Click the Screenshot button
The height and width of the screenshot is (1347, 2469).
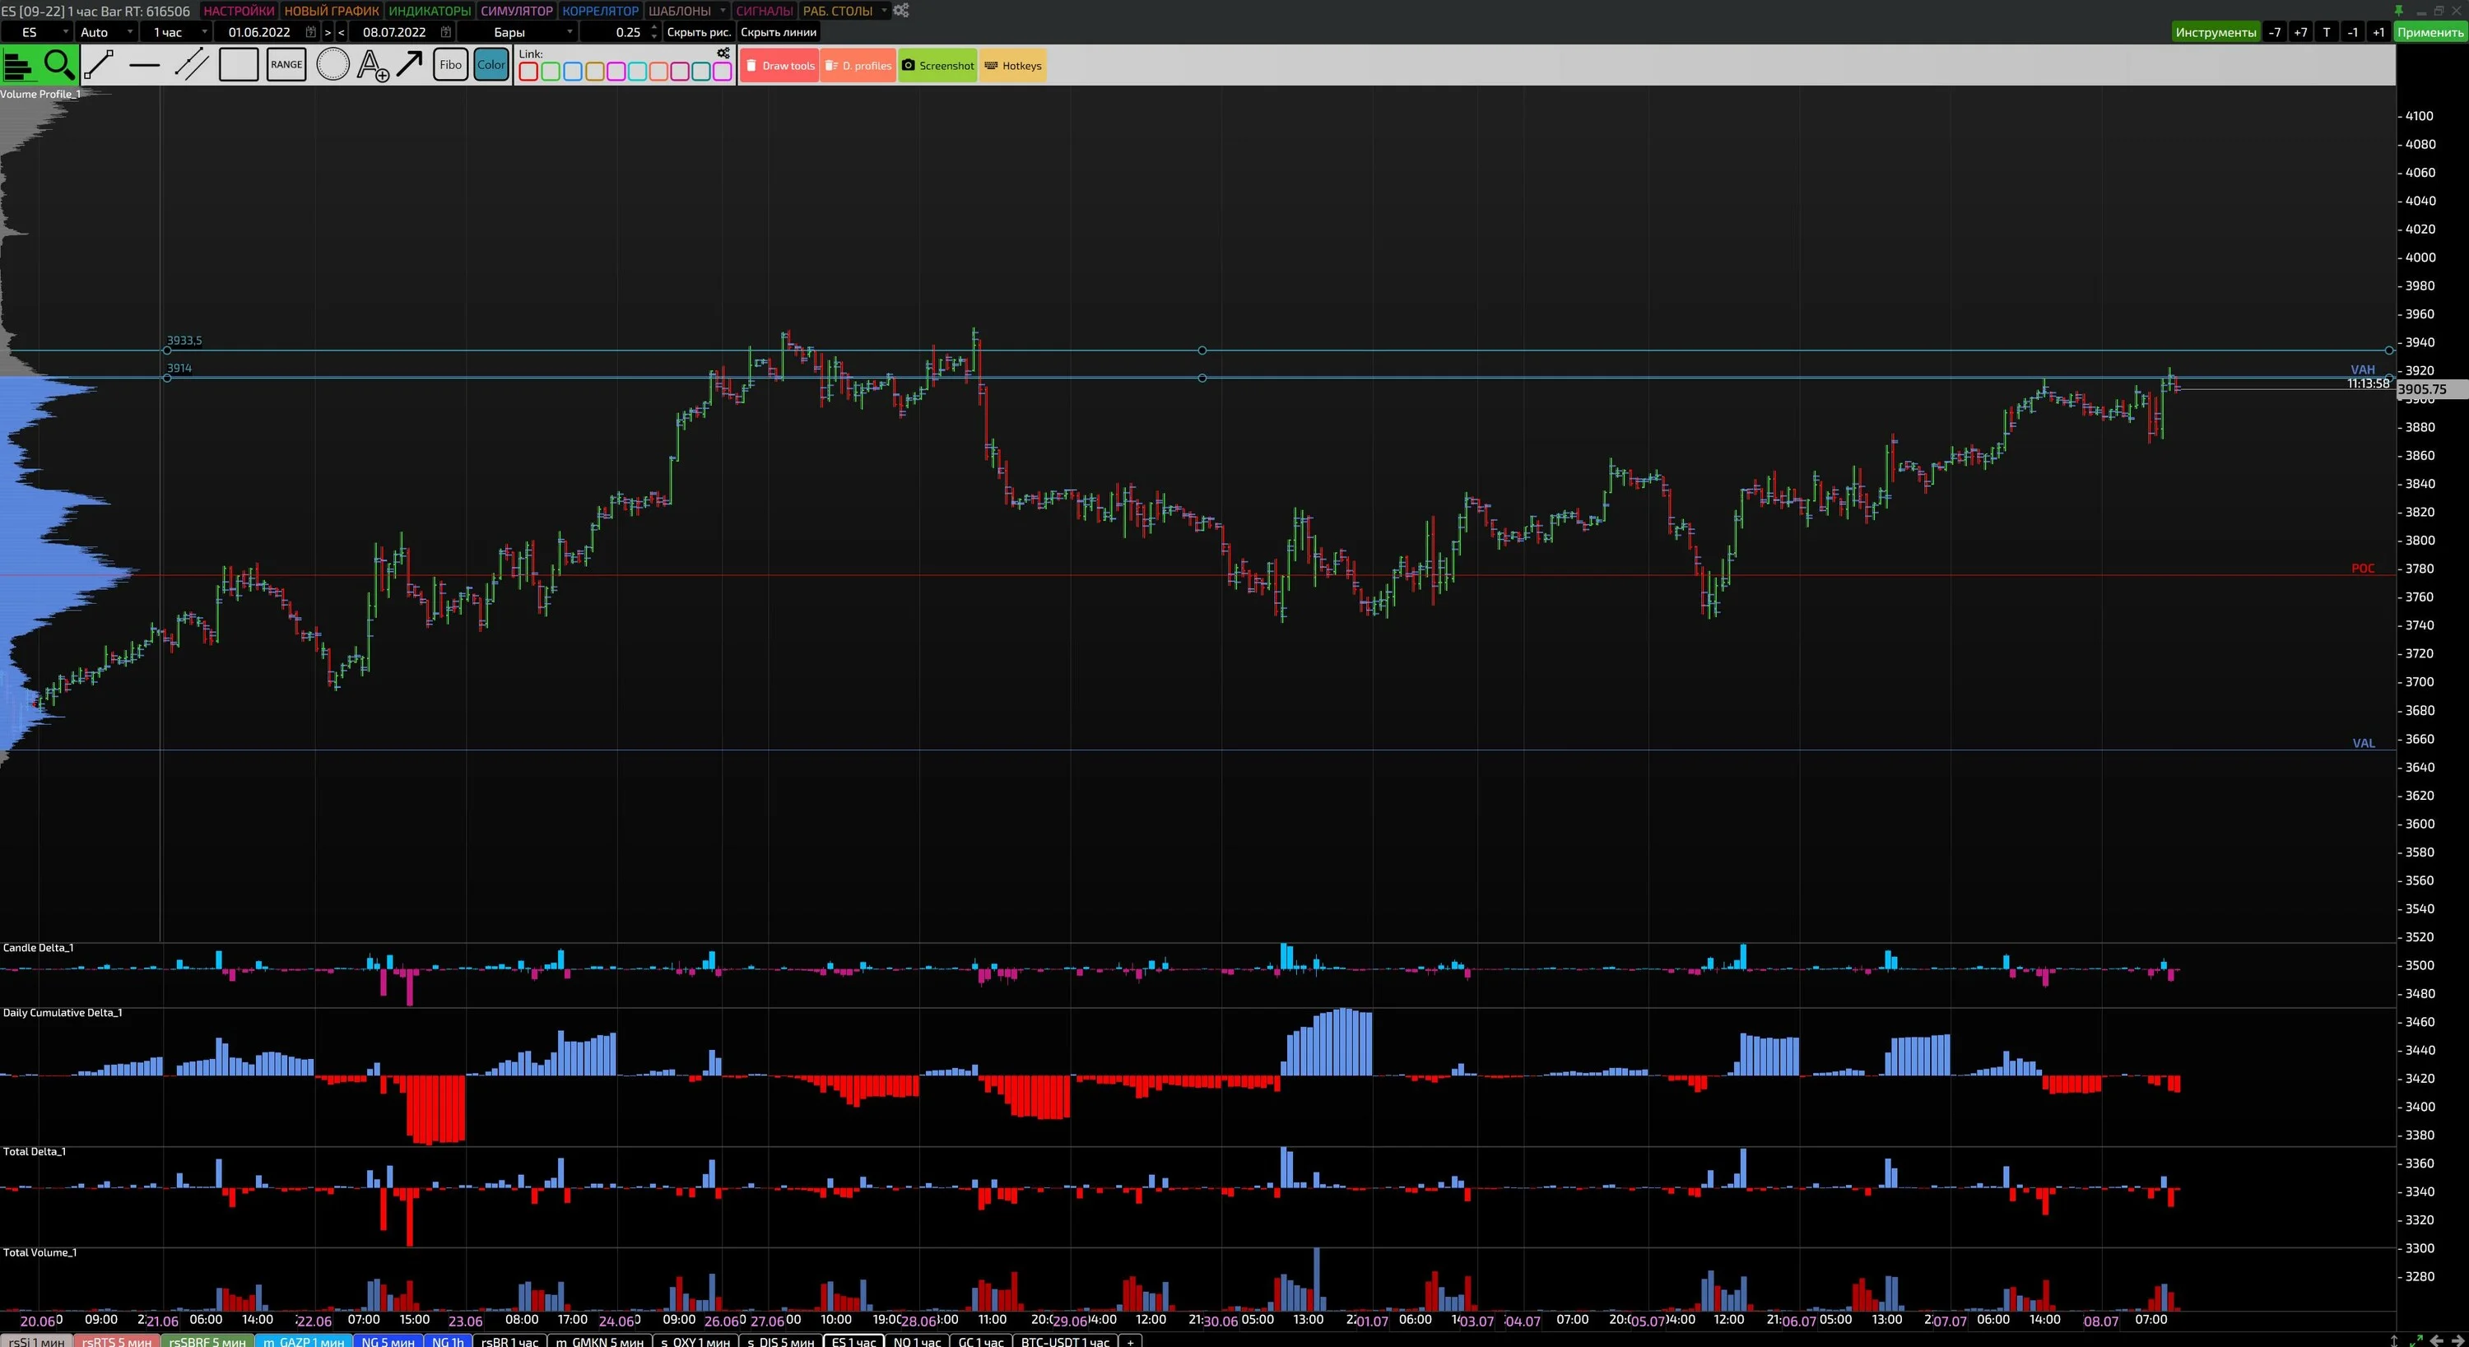tap(937, 65)
